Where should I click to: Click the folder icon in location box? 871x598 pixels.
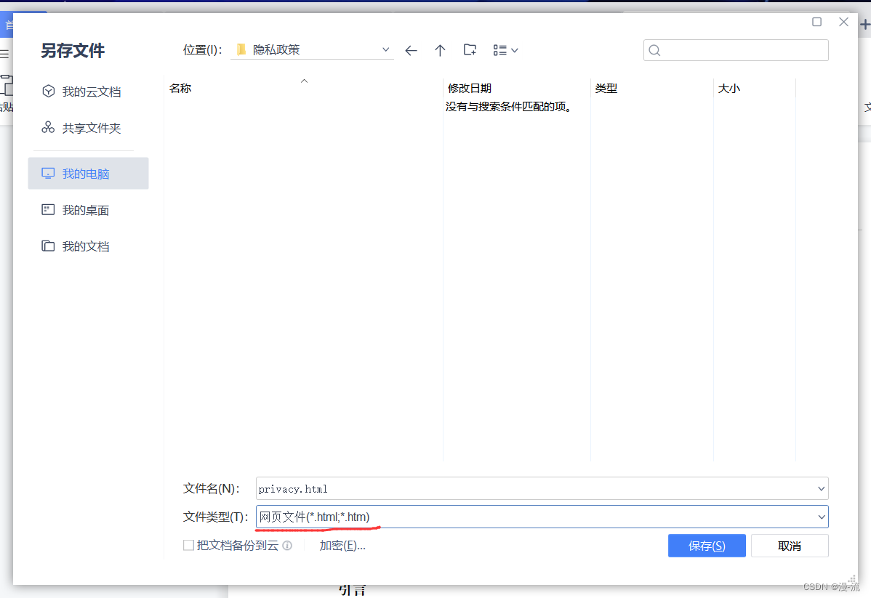pos(241,49)
